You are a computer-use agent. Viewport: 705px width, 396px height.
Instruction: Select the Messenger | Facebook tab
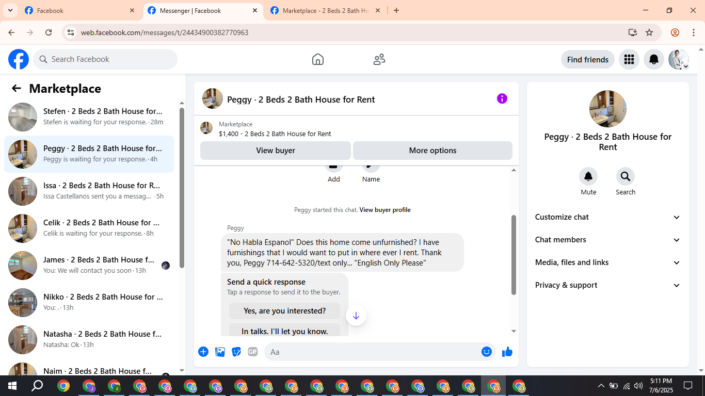coord(203,10)
